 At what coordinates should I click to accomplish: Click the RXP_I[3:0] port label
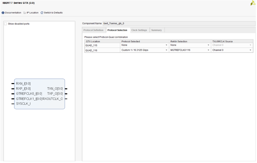(23, 88)
